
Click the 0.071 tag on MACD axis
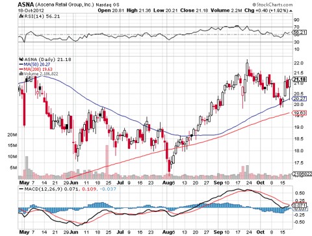tap(300, 205)
